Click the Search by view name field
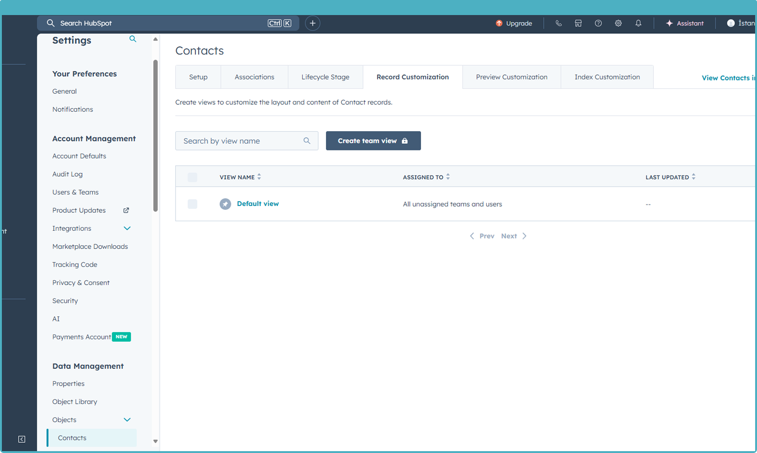This screenshot has height=453, width=757. point(240,141)
